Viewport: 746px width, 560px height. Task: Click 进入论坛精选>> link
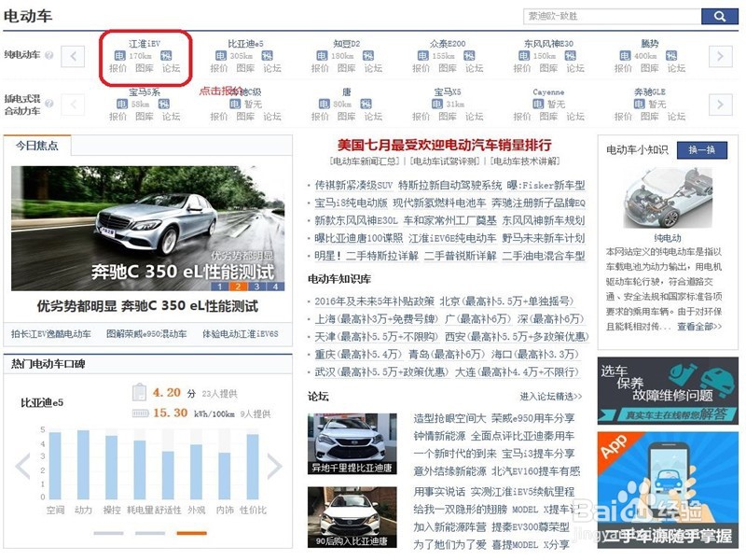551,396
